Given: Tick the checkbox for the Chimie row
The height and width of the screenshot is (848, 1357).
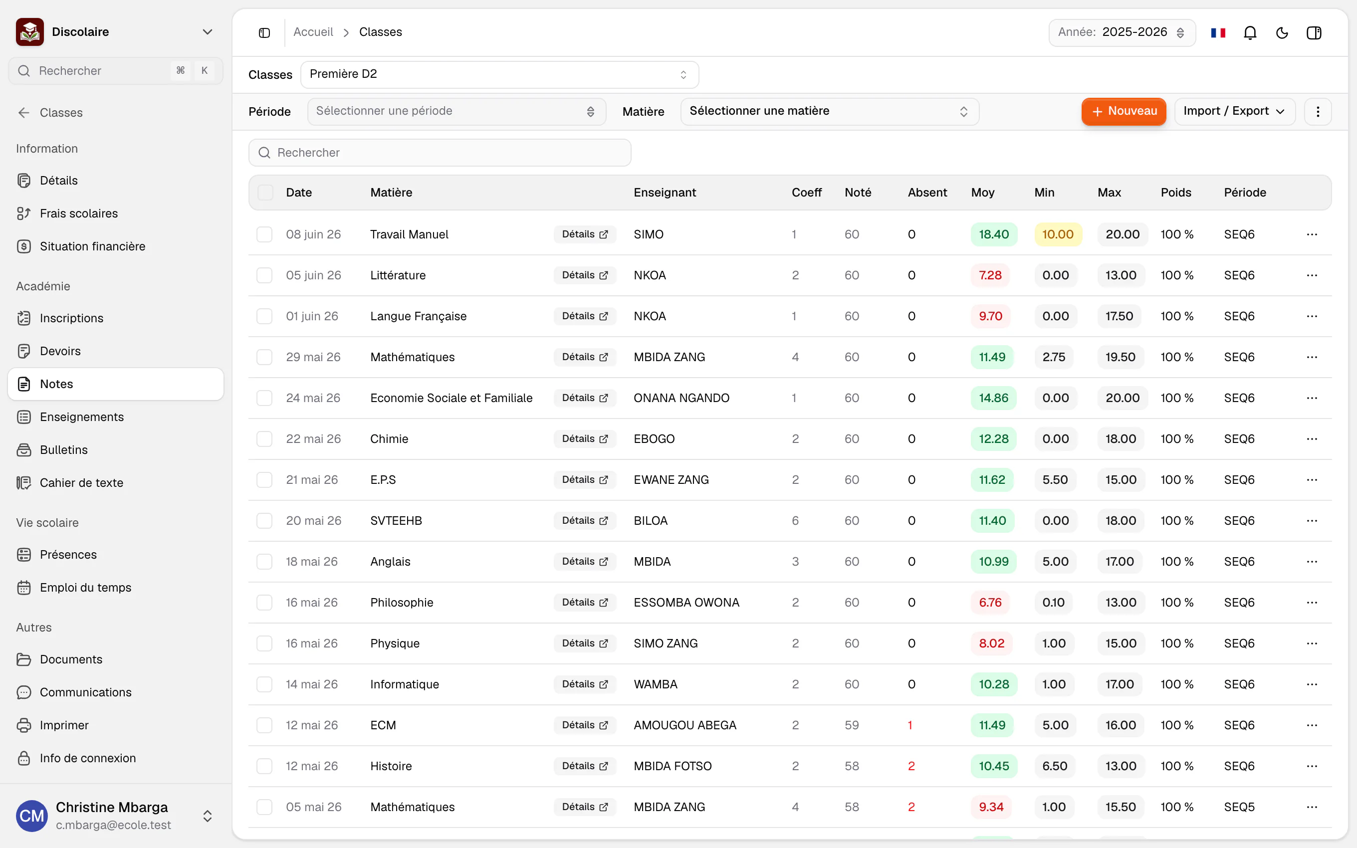Looking at the screenshot, I should pyautogui.click(x=264, y=439).
